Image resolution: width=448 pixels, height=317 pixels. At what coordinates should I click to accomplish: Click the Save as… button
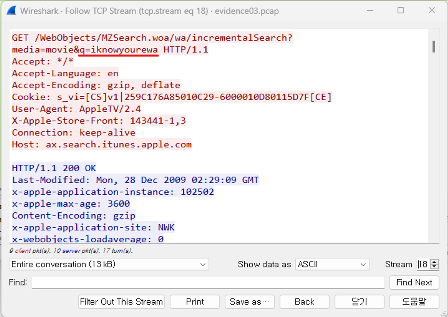249,302
